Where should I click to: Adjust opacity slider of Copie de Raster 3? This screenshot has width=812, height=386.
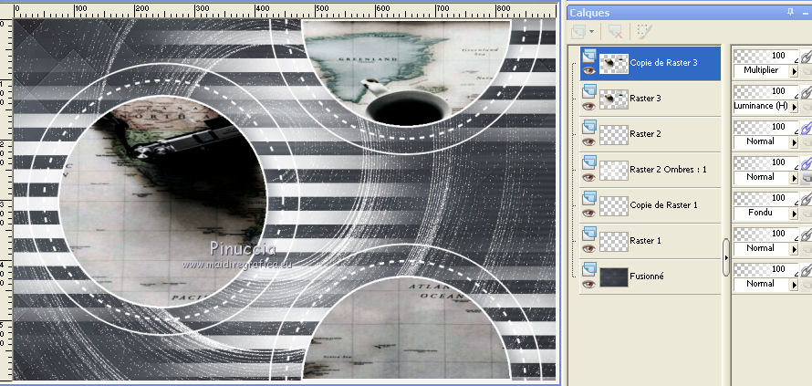point(765,56)
